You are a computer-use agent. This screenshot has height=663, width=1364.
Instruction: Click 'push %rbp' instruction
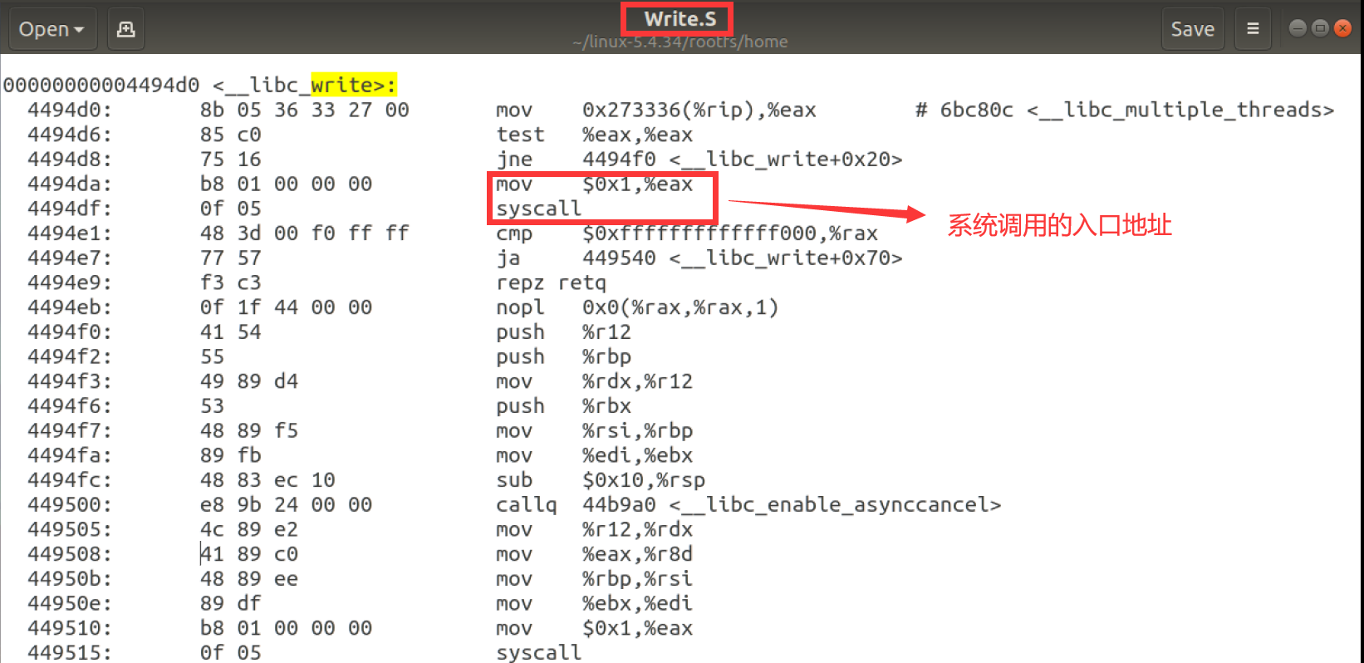[563, 356]
